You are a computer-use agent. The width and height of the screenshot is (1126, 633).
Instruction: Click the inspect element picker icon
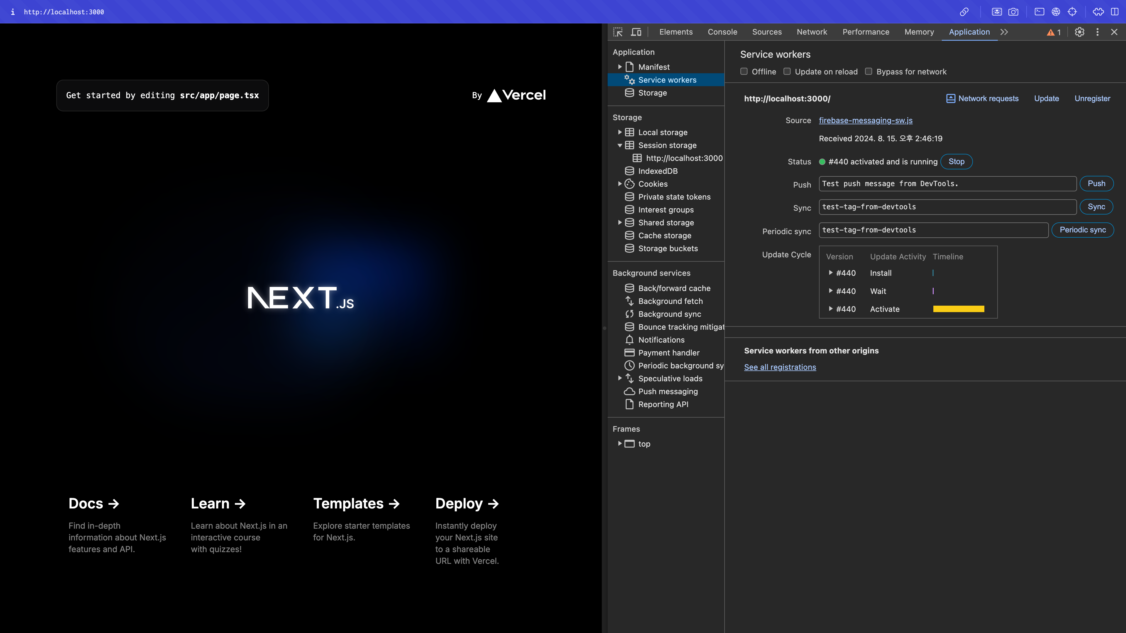[x=618, y=32]
